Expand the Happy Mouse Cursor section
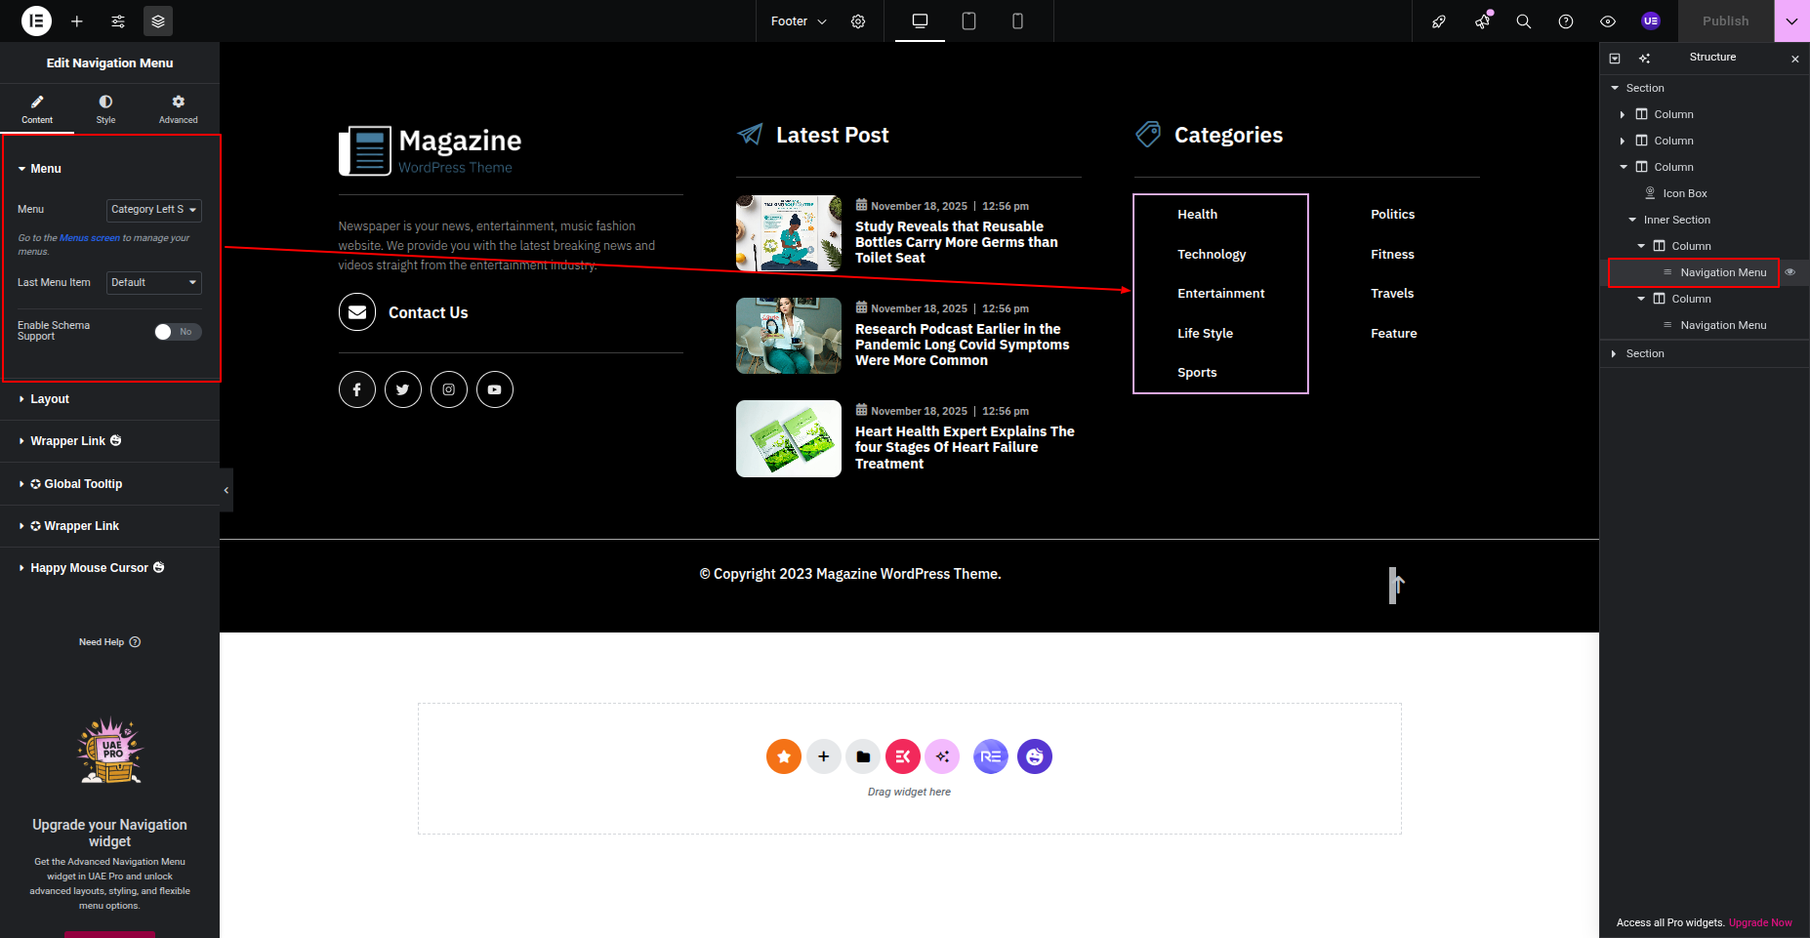 click(90, 568)
